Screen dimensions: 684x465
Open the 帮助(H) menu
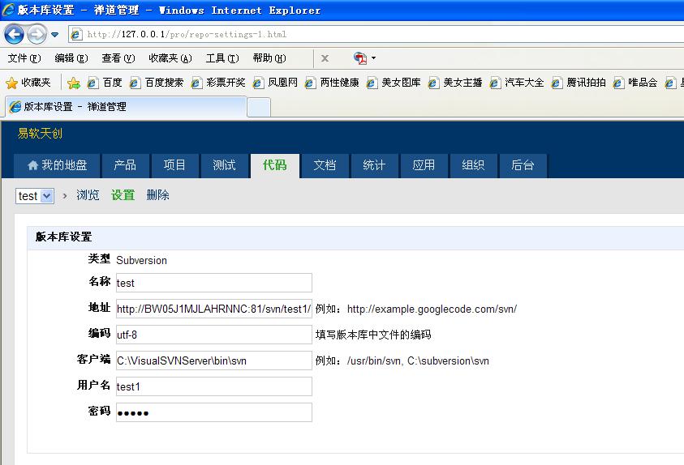click(269, 58)
